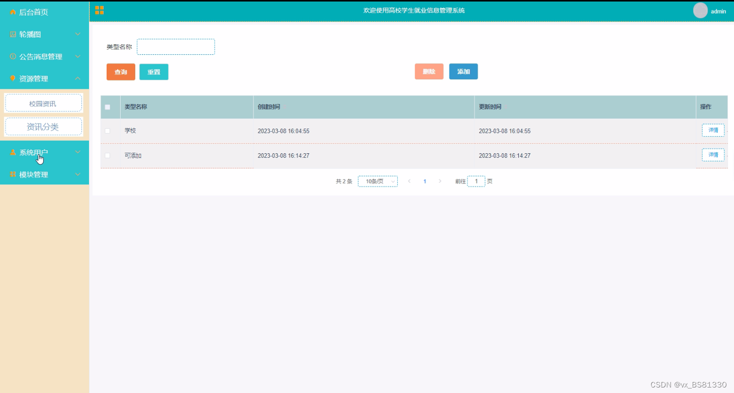Viewport: 734px width, 393px height.
Task: Click the 重置 button
Action: (x=154, y=72)
